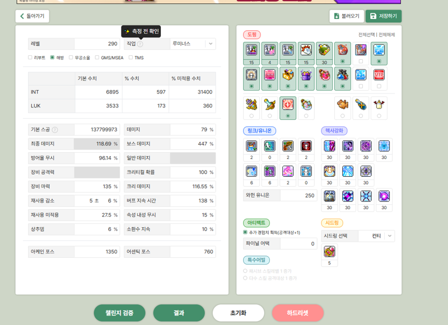Viewport: 448px width, 325px height.
Task: Click the 불러오기 load button
Action: pyautogui.click(x=347, y=16)
